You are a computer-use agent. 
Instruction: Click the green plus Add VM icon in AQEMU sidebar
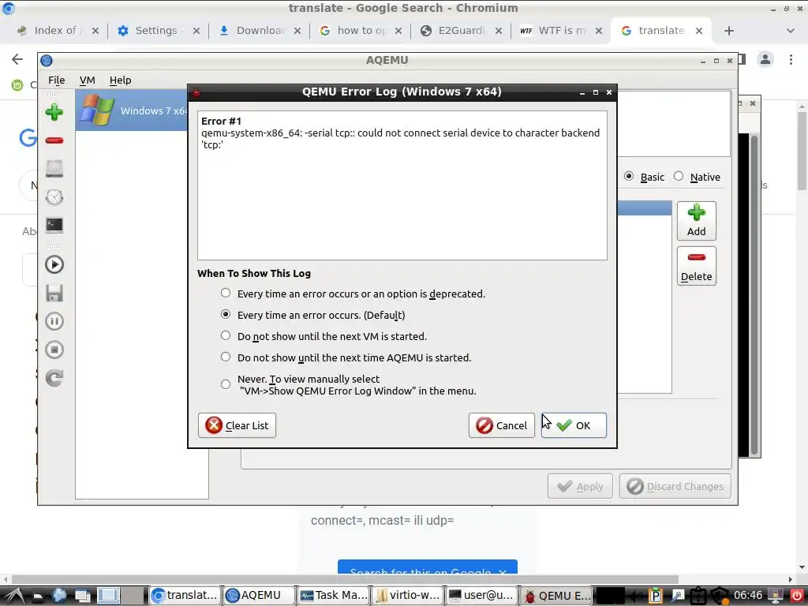54,112
